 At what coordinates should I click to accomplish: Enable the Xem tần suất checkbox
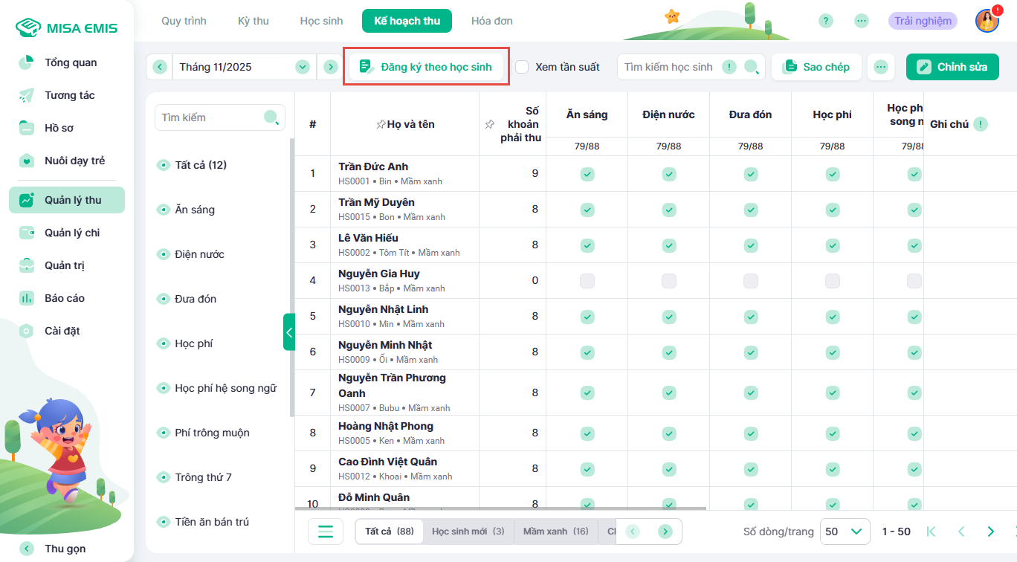tap(522, 67)
